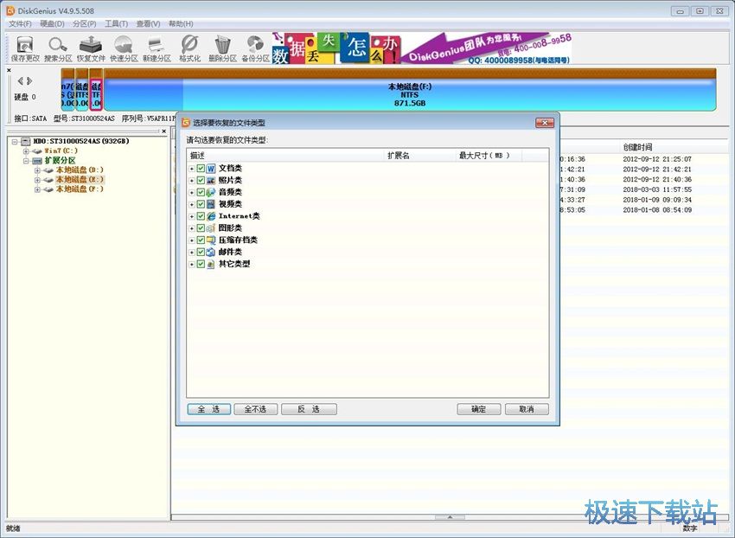Go to the next disk with the right arrow
This screenshot has width=735, height=538.
(x=29, y=81)
